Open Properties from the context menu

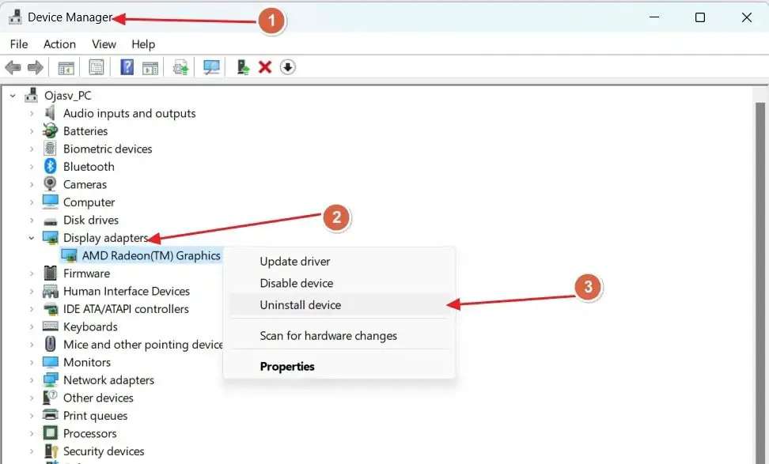(339, 367)
